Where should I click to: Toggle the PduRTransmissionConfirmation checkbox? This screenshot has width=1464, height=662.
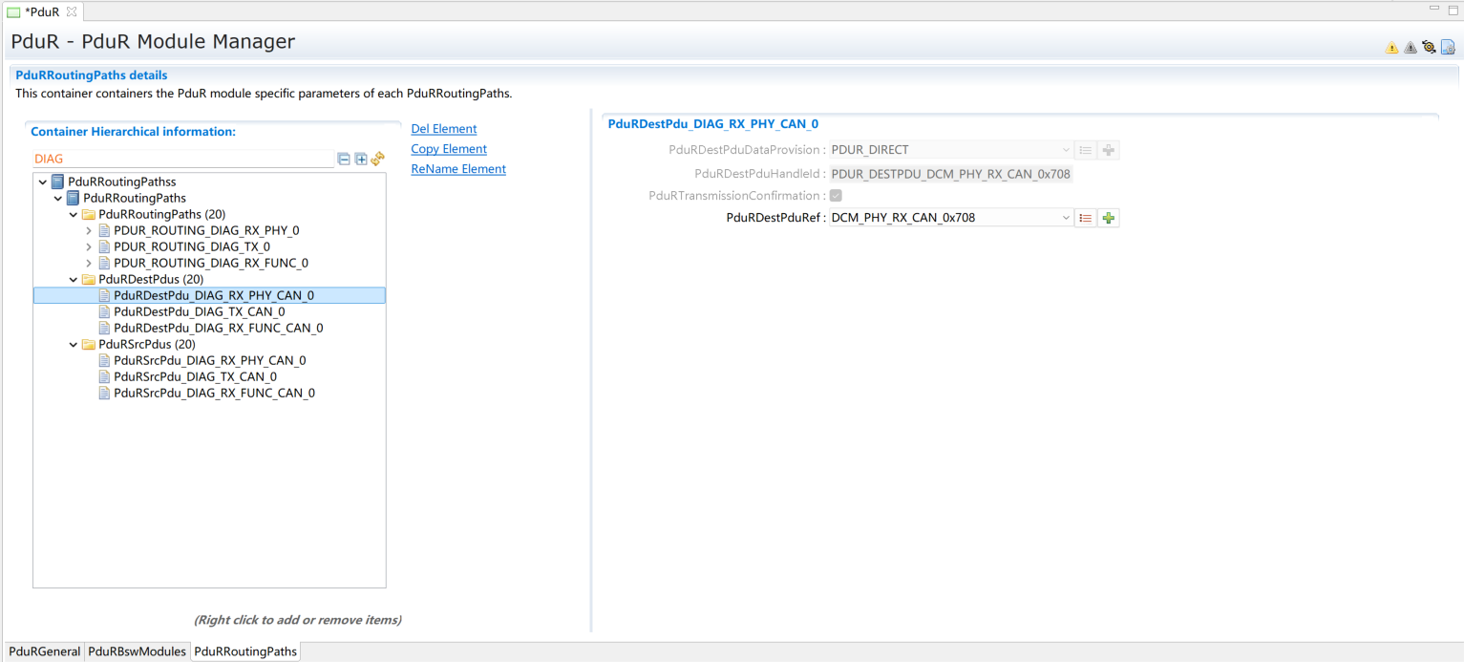coord(836,196)
